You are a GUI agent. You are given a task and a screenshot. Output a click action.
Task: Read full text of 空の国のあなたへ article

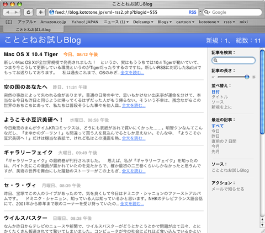point(134,106)
